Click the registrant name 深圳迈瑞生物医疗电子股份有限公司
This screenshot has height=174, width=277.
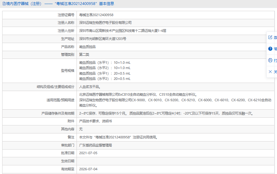(x=105, y=23)
